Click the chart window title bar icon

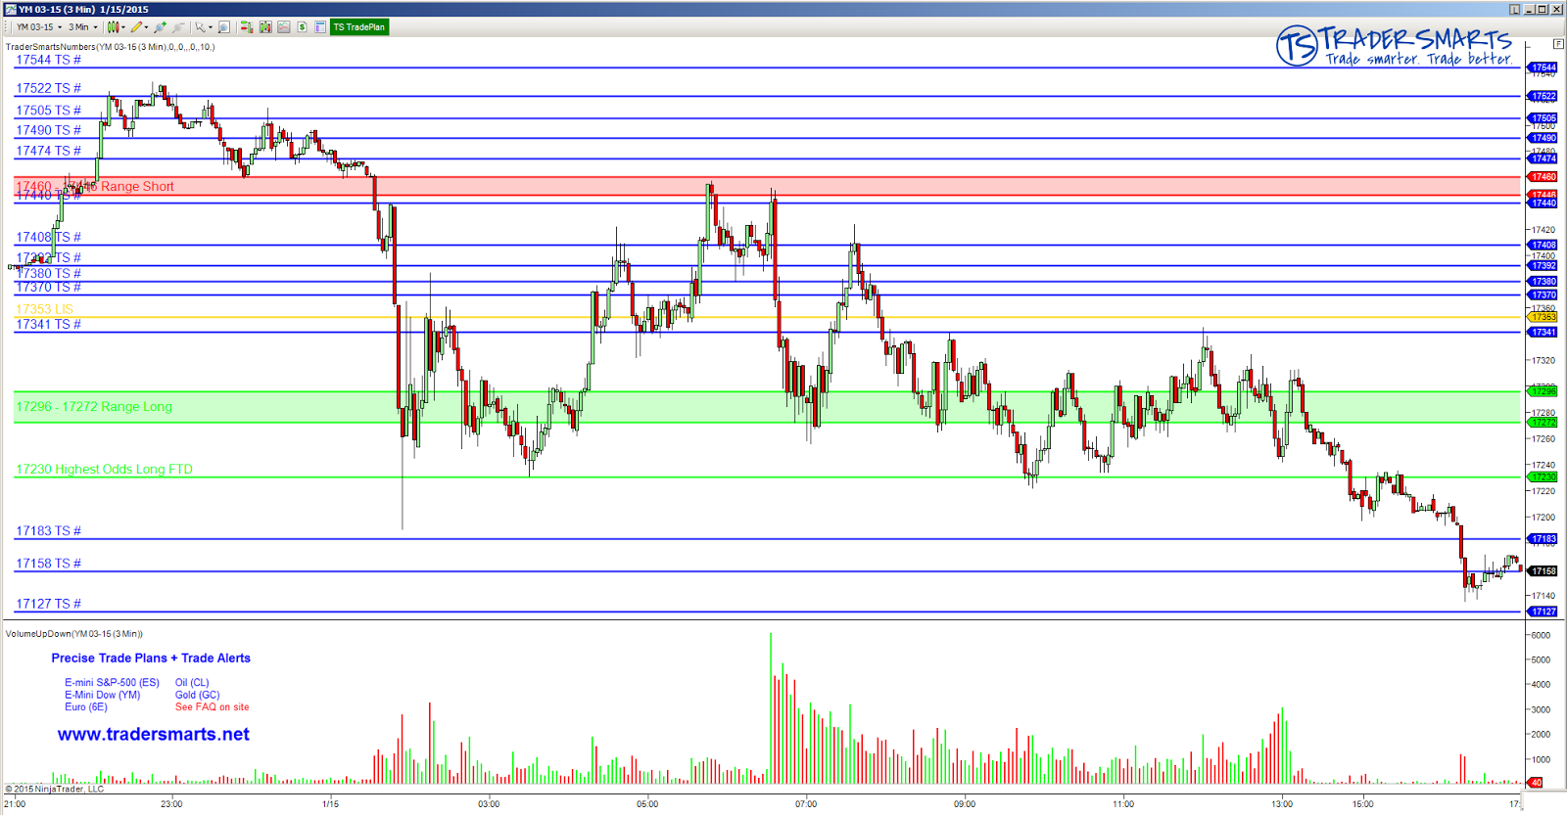11,9
